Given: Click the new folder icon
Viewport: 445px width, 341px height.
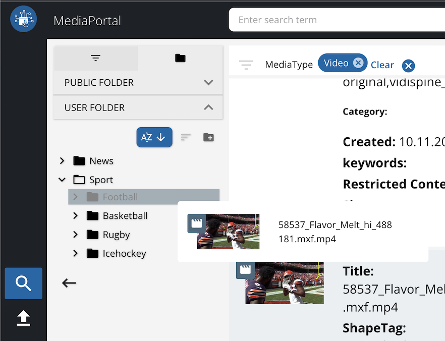Looking at the screenshot, I should 208,137.
